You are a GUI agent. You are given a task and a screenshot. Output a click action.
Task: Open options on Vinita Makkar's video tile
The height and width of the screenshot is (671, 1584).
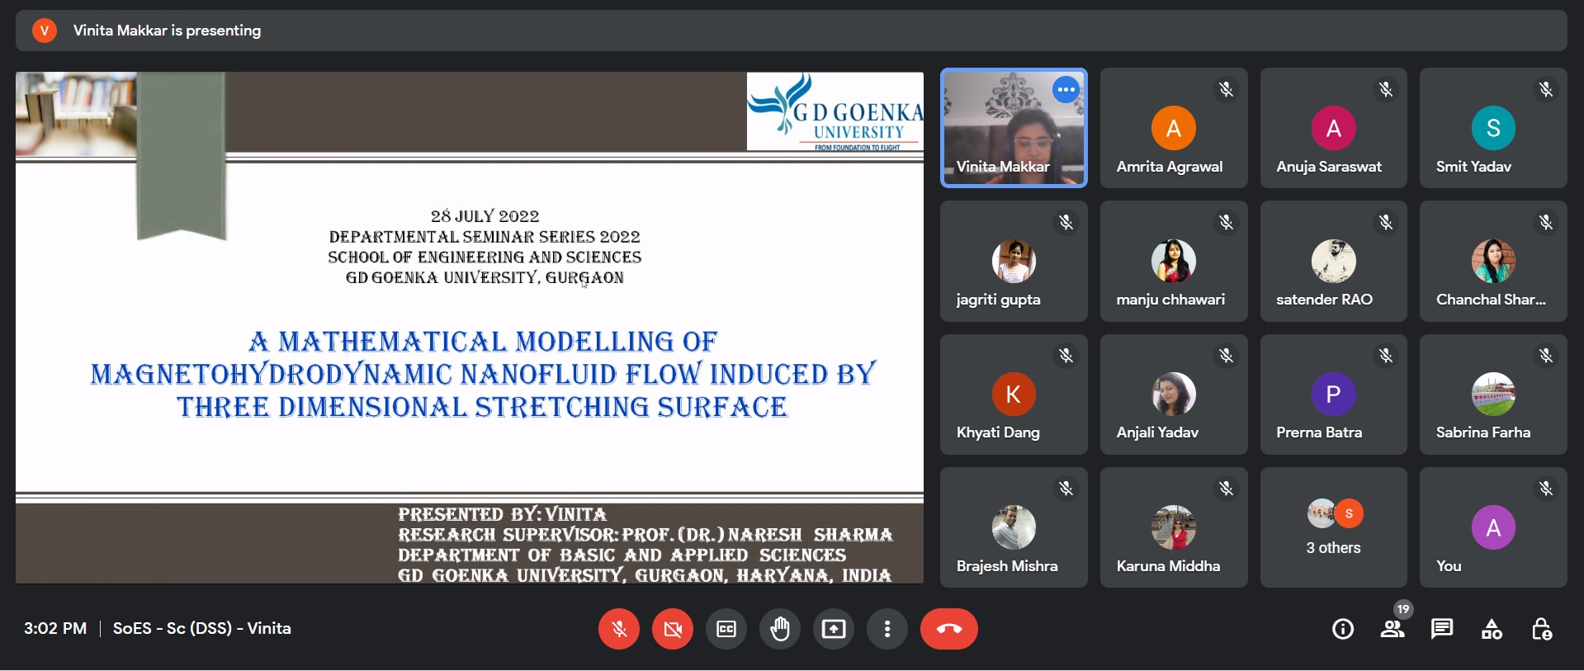pos(1066,89)
